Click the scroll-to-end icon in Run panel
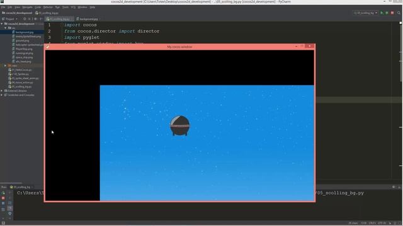Screen dimensions: 403x226 click(x=10, y=208)
